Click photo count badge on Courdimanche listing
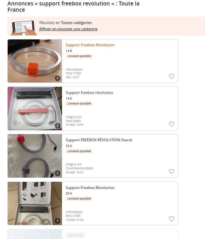This screenshot has width=205, height=239. 57,173
